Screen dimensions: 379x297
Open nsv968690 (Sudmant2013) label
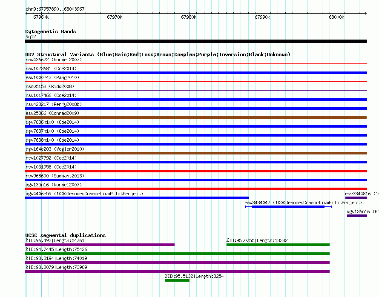(x=55, y=176)
